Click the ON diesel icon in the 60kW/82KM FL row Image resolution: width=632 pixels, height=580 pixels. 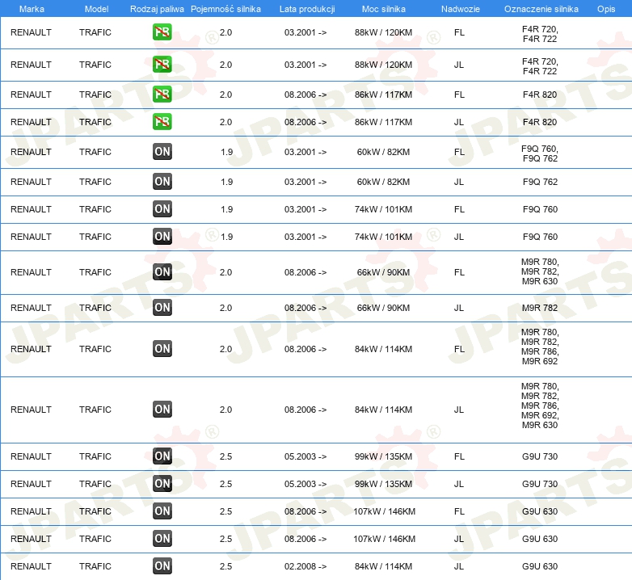coord(162,152)
